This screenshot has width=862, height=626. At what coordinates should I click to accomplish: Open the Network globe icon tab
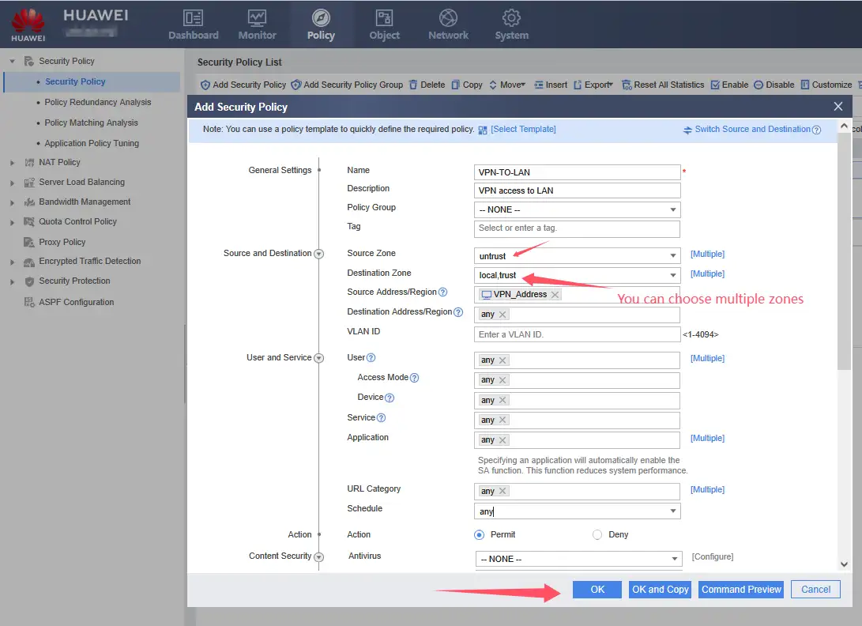coord(448,18)
